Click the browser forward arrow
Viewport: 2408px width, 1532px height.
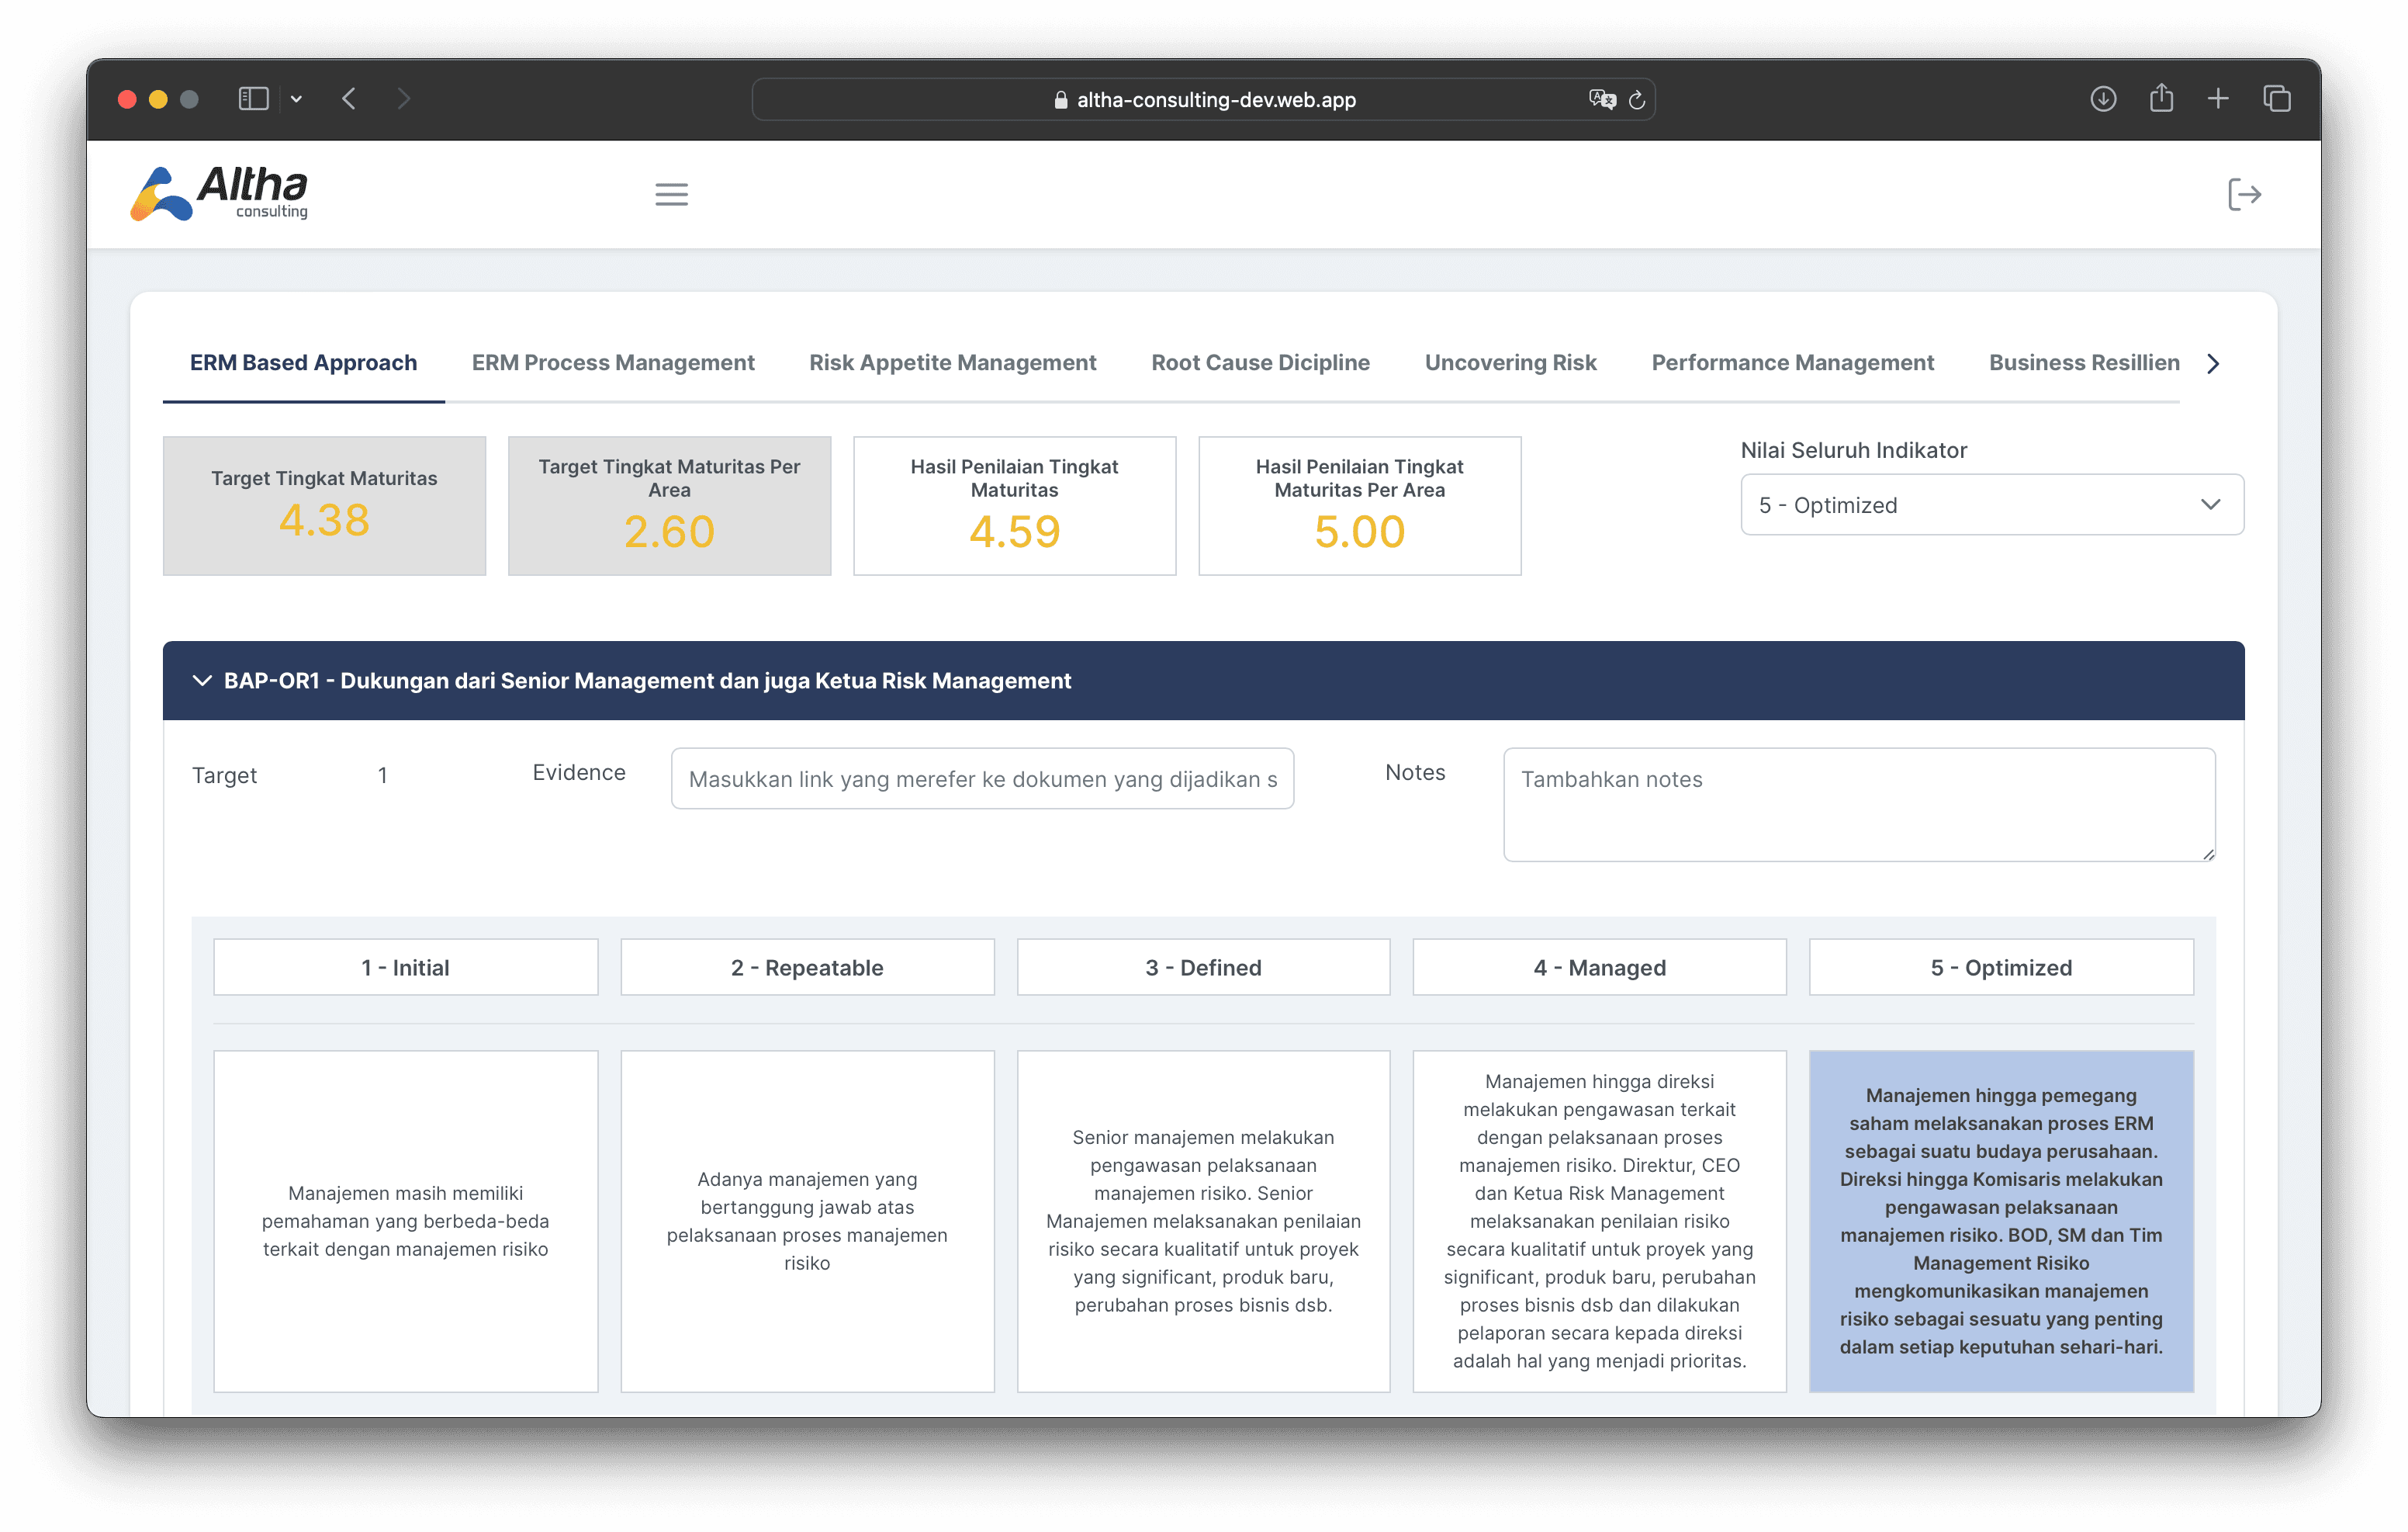point(403,99)
